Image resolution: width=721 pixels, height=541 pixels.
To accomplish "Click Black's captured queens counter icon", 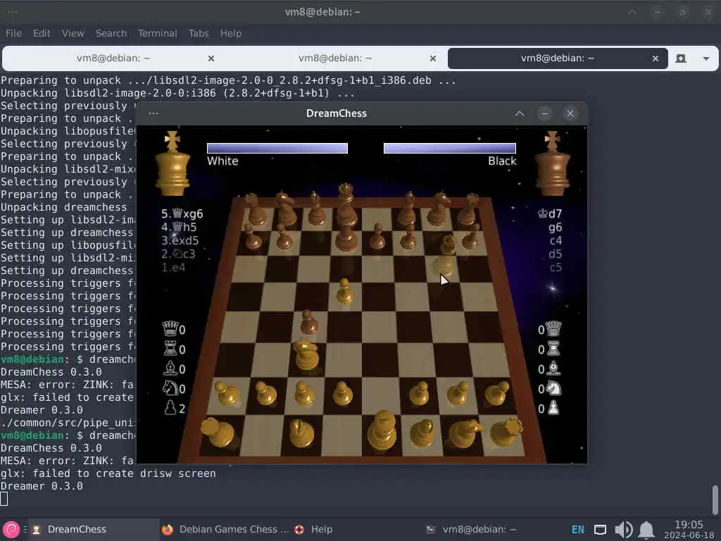I will [x=553, y=329].
